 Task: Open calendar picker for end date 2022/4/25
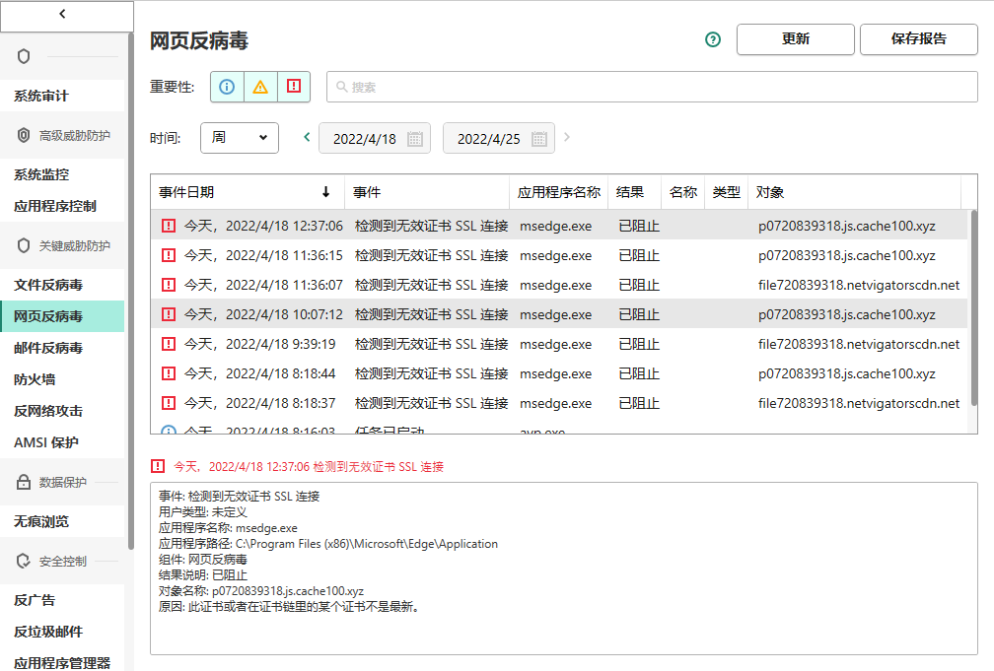(x=539, y=139)
